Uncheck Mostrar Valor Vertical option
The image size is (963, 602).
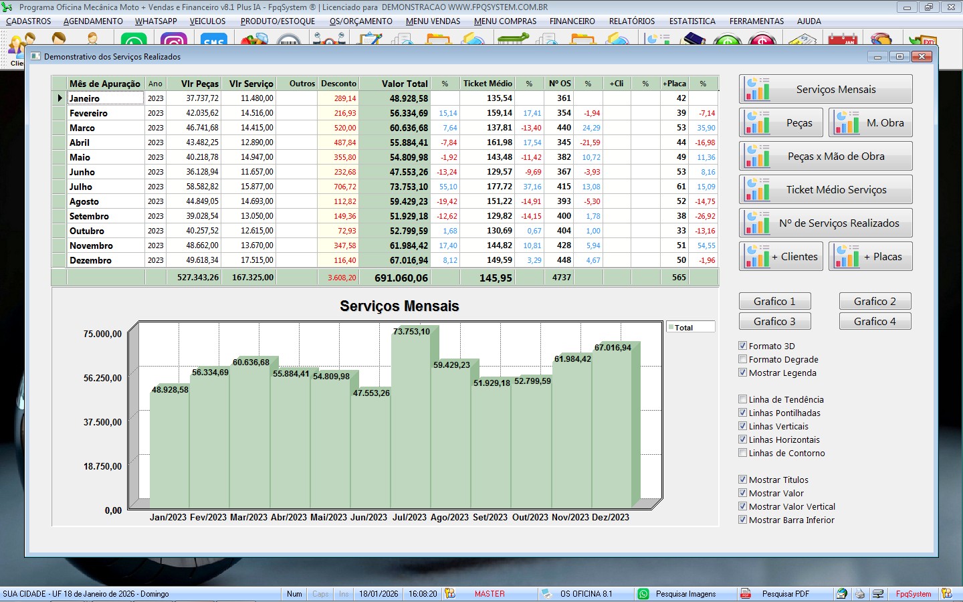click(x=742, y=506)
